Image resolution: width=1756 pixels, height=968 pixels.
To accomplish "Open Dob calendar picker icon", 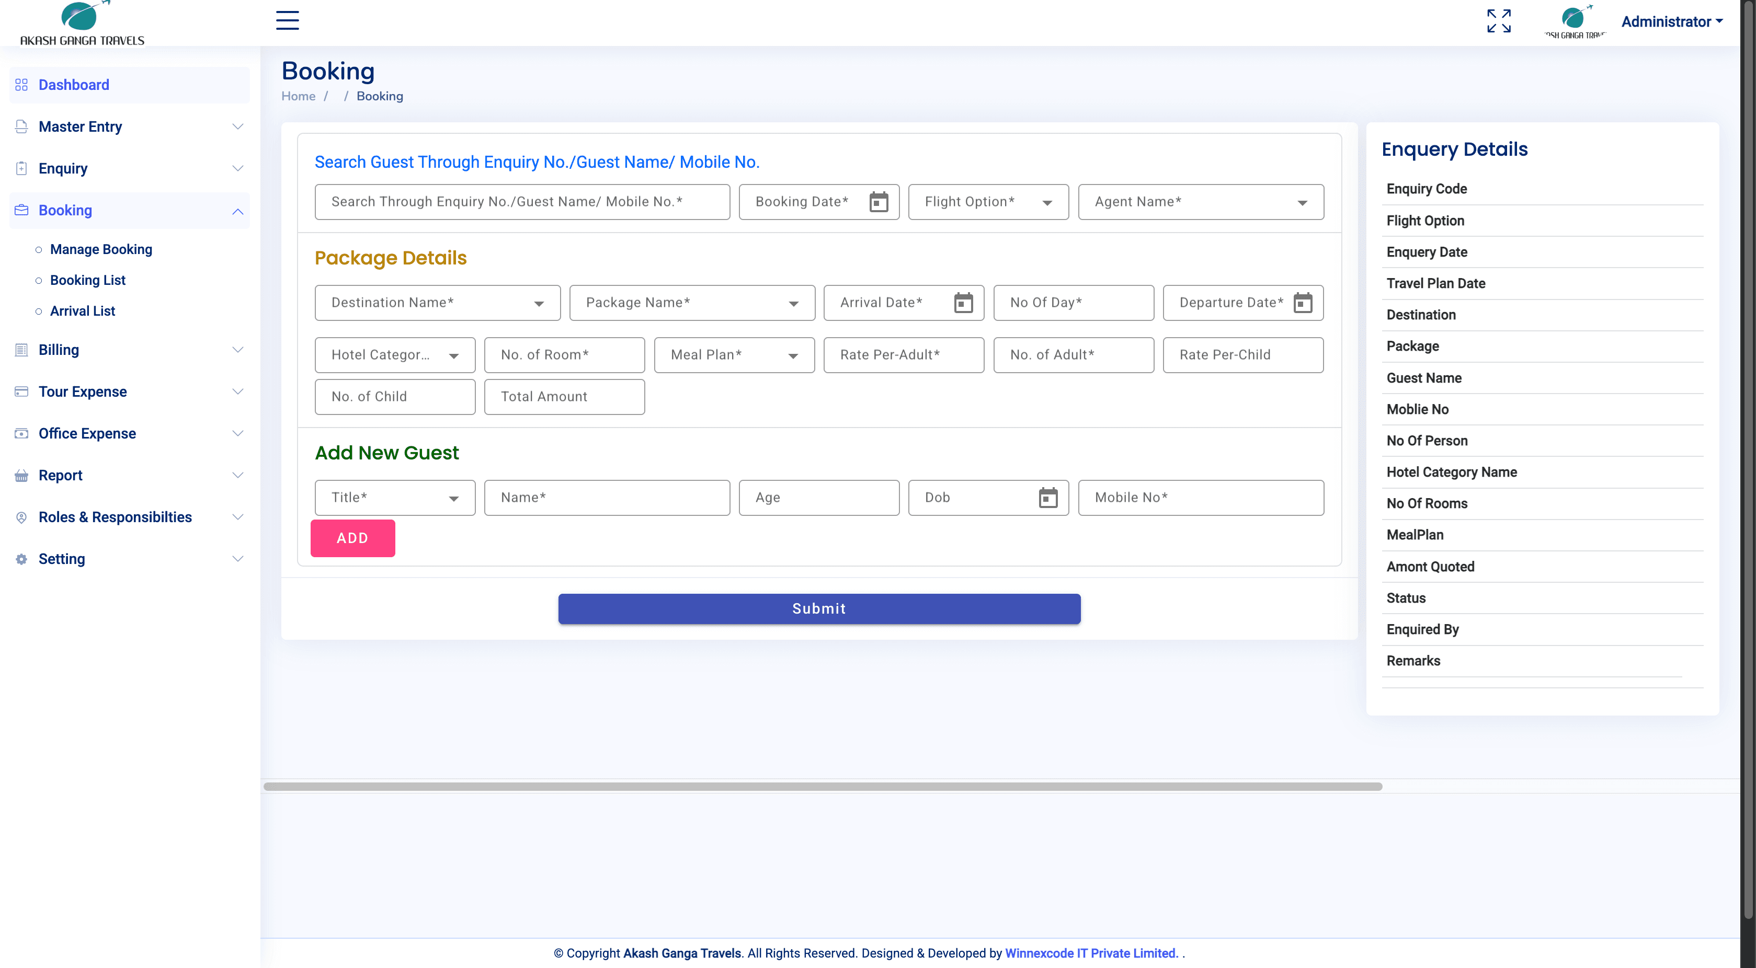I will point(1048,498).
